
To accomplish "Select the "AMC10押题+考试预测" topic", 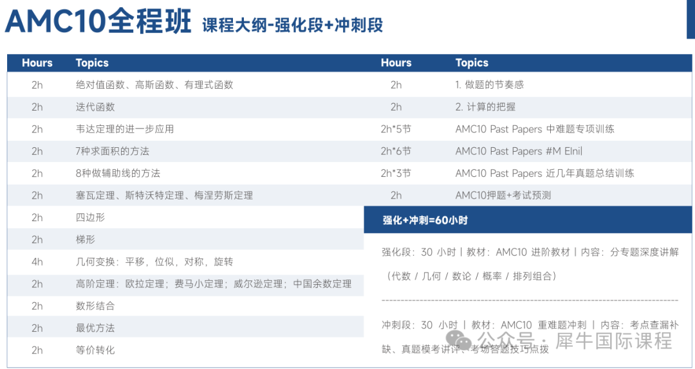I will 503,195.
